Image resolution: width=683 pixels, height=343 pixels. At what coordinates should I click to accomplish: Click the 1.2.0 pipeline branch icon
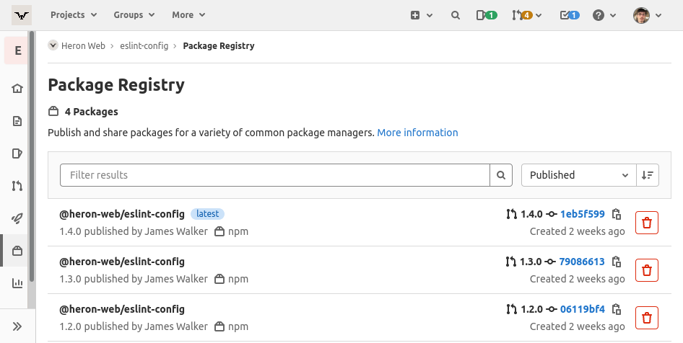[511, 309]
